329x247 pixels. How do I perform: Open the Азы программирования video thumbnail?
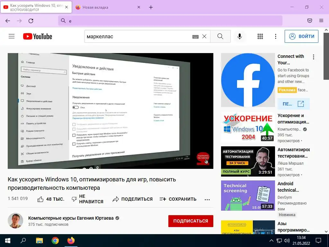248,227
